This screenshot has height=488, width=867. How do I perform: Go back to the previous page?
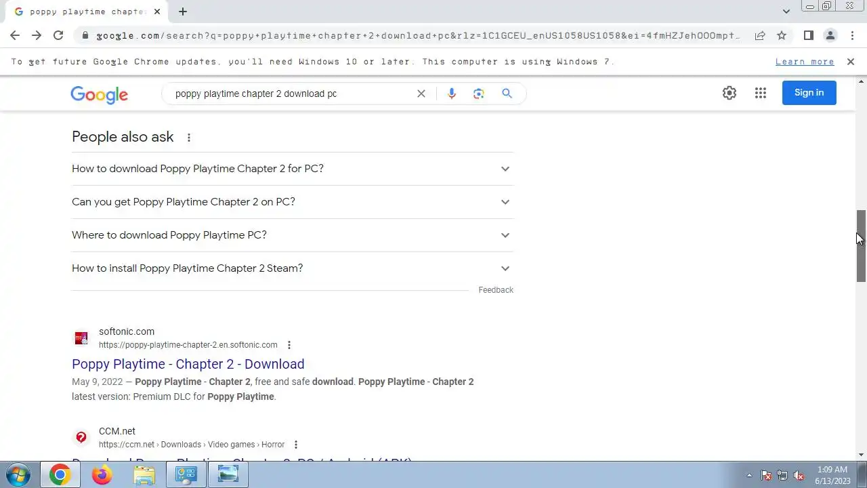click(15, 35)
